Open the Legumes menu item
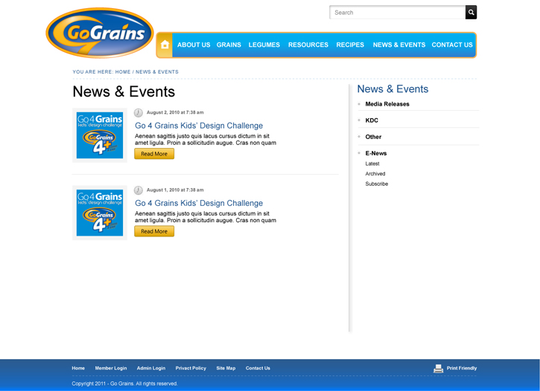Viewport: 540px width, 391px height. pyautogui.click(x=264, y=45)
